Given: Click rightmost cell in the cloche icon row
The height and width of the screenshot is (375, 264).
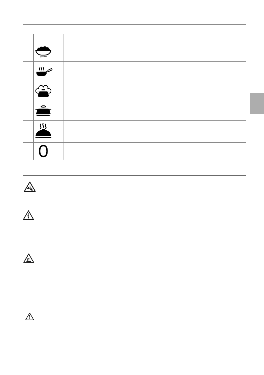Looking at the screenshot, I should click(209, 131).
